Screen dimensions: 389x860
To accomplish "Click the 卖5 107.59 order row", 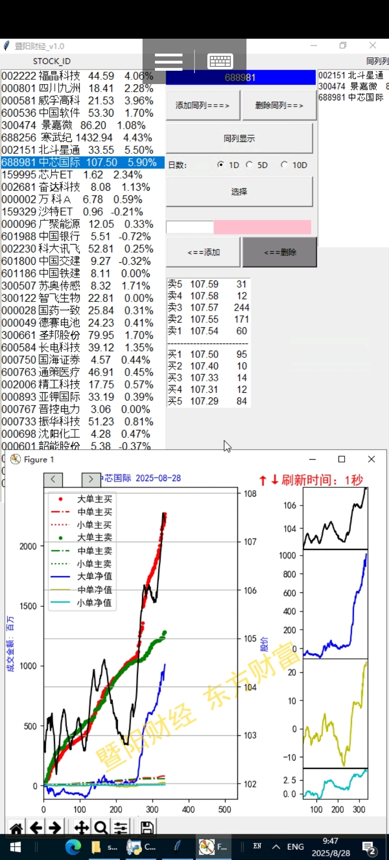I will point(208,284).
